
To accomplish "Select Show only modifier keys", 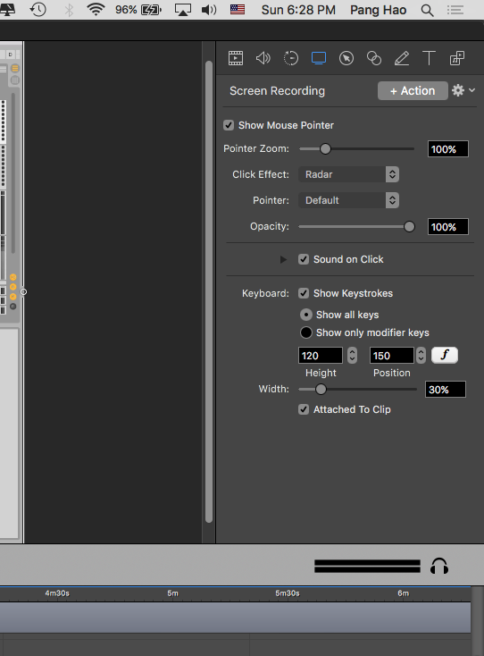I will (x=306, y=332).
